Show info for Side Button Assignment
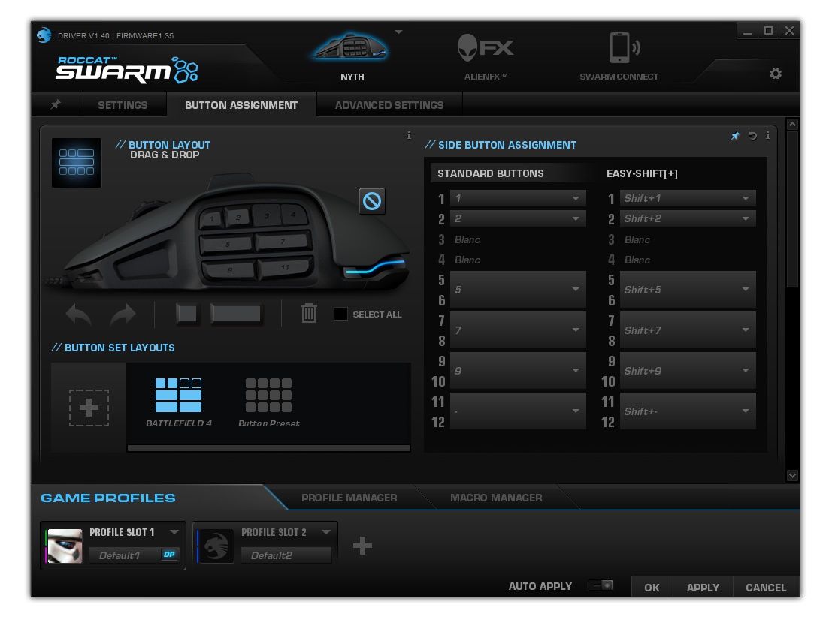The image size is (835, 626). [x=767, y=135]
